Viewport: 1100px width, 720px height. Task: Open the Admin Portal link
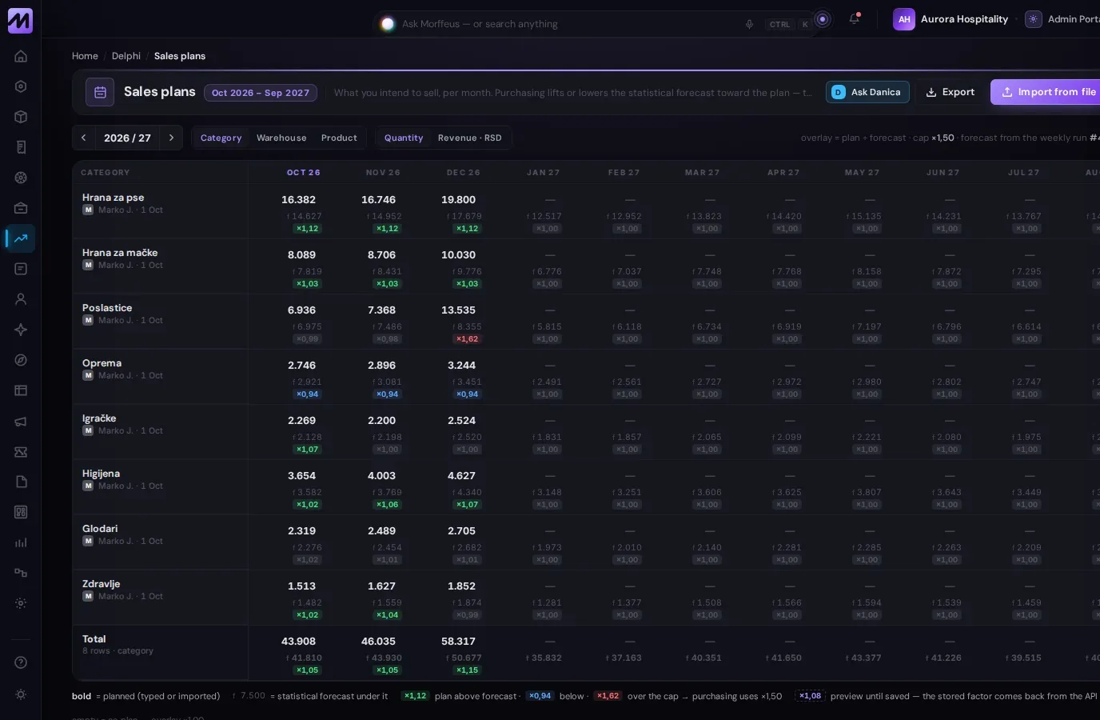tap(1062, 19)
